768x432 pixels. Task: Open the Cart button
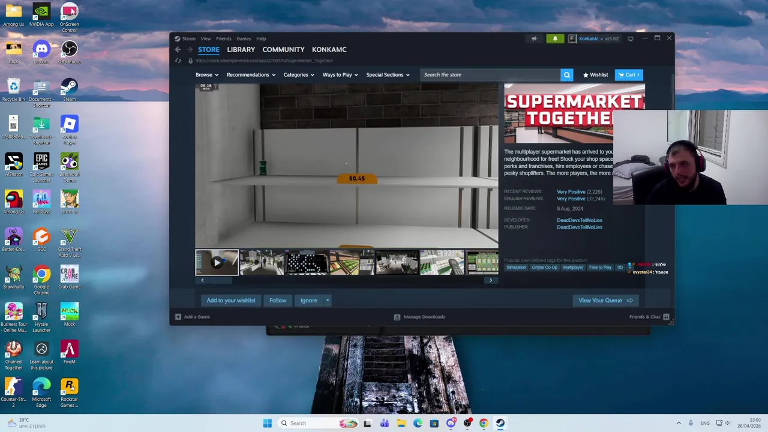(629, 75)
